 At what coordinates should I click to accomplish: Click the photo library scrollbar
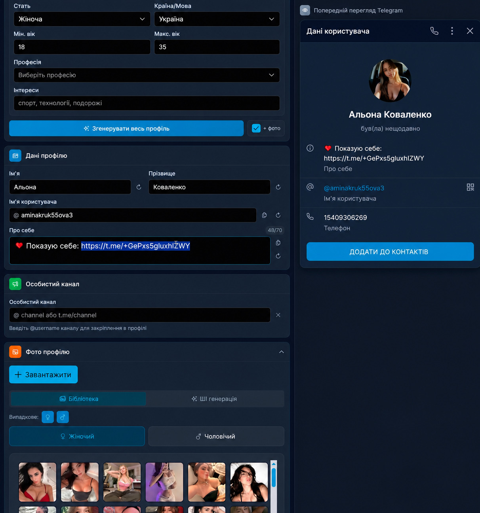274,477
